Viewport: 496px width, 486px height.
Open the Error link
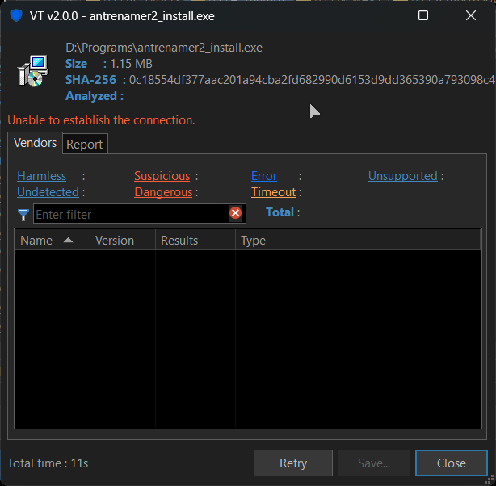tap(264, 176)
